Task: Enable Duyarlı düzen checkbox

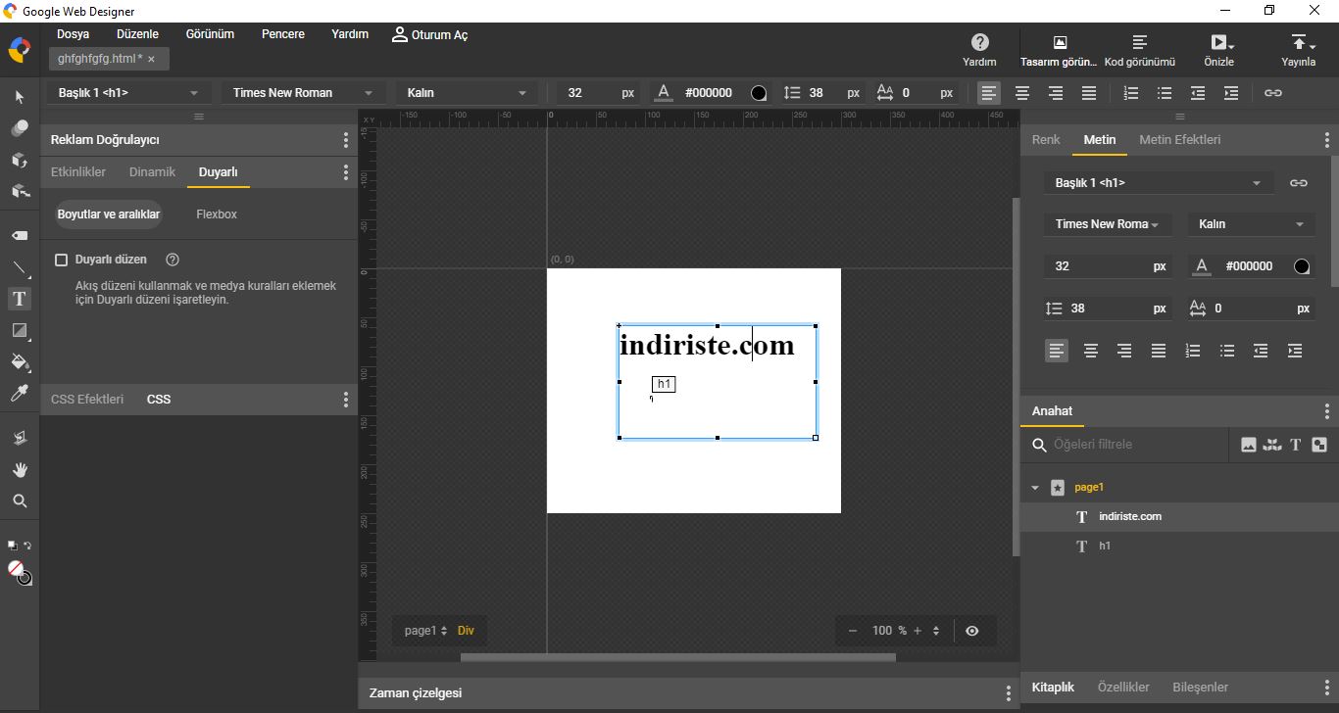Action: (x=61, y=260)
